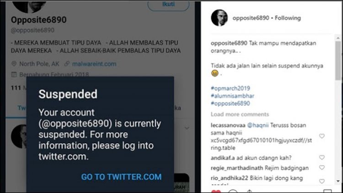This screenshot has height=193, width=343.
Task: Click the share icon below comments
Action: [x=249, y=191]
